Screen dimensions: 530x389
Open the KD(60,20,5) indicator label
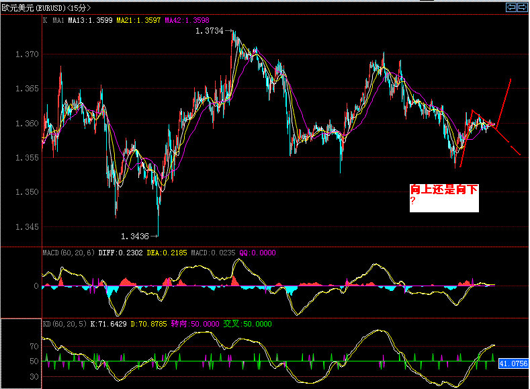[64, 324]
